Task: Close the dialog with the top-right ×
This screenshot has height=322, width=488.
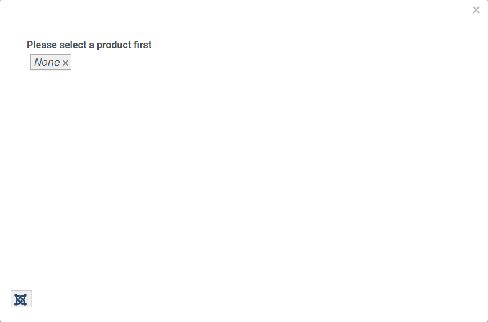Action: (x=476, y=10)
